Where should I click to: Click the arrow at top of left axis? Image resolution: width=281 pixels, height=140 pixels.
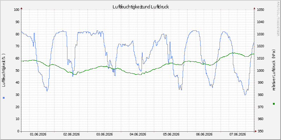tap(21, 8)
